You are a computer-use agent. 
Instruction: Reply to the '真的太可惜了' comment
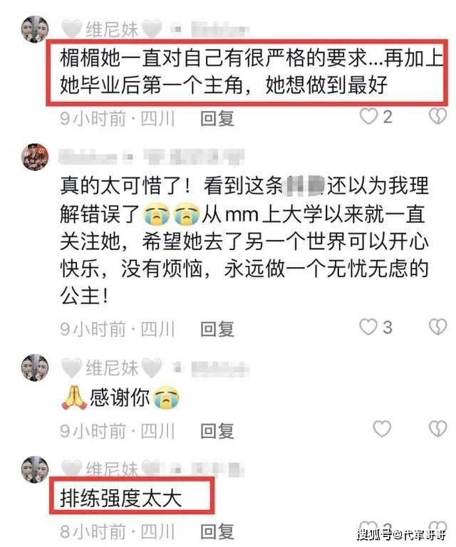point(217,329)
